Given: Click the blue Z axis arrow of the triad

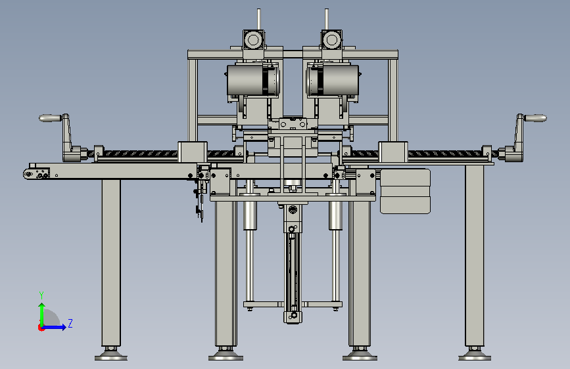Looking at the screenshot, I should 55,327.
